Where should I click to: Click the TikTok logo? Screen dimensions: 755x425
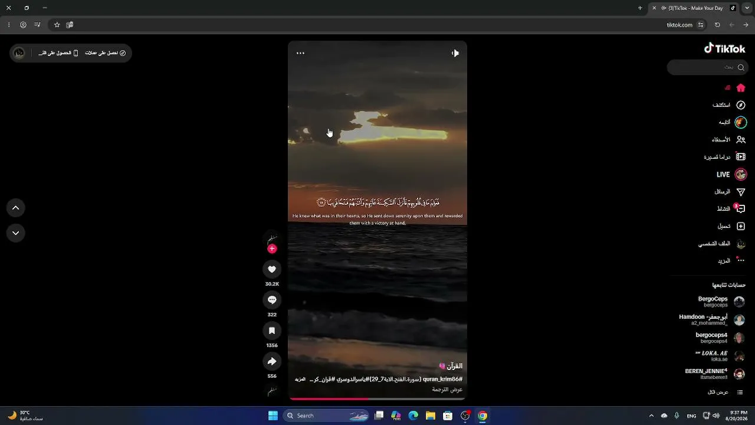724,48
